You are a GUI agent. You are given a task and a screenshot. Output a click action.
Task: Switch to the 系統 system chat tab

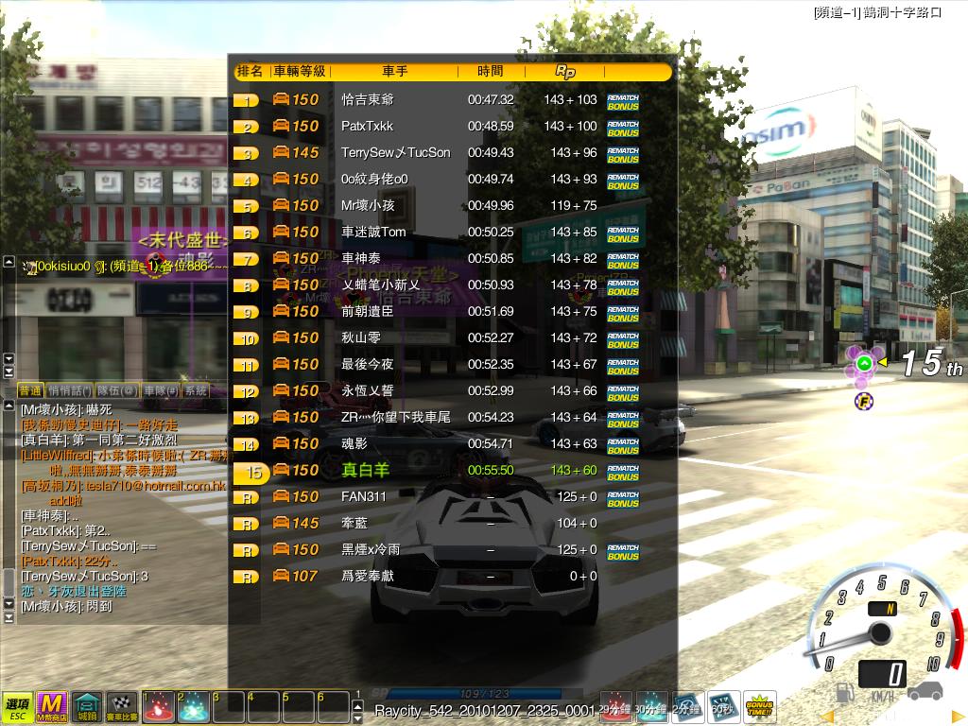coord(197,390)
